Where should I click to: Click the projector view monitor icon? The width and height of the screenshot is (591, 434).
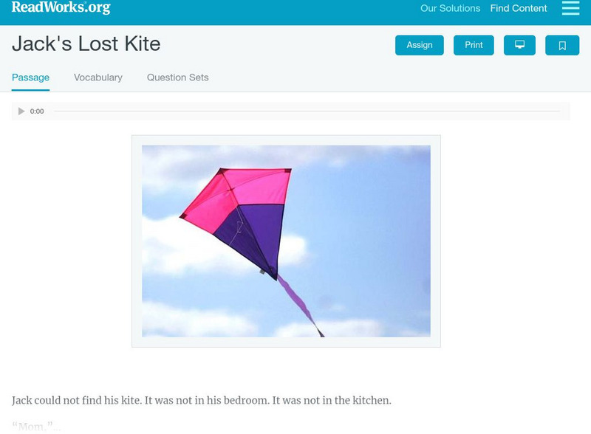(x=519, y=45)
